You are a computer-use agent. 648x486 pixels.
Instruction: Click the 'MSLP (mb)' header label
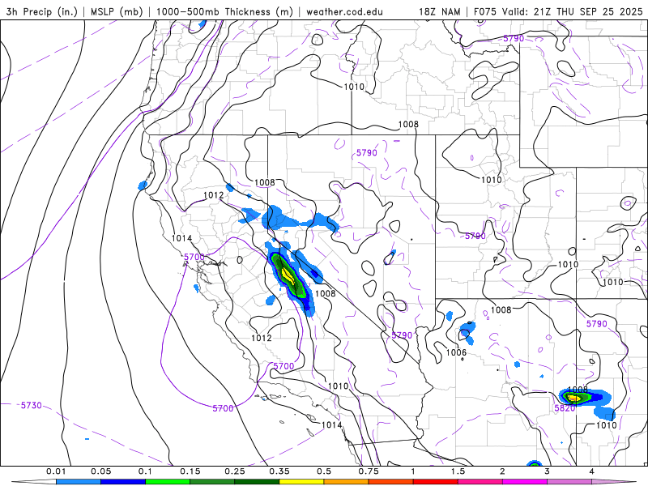point(116,11)
